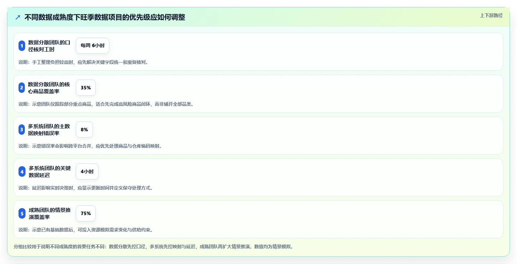This screenshot has width=517, height=264.
Task: Click the number 5 badge
Action: 22,213
